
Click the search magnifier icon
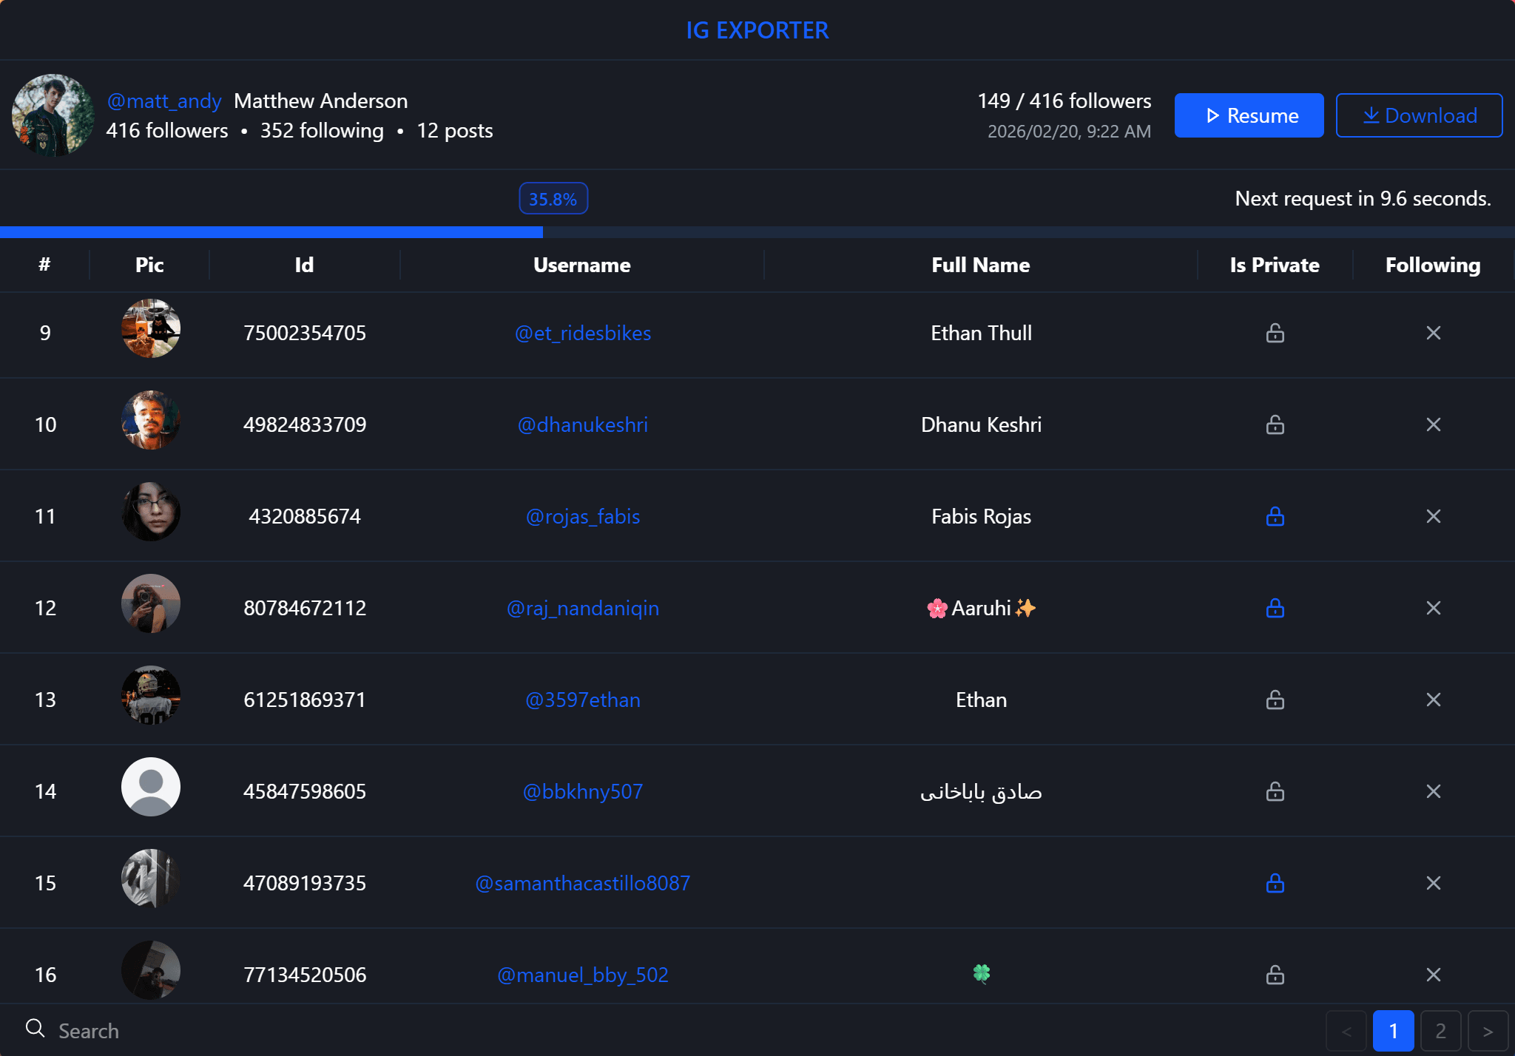tap(35, 1029)
